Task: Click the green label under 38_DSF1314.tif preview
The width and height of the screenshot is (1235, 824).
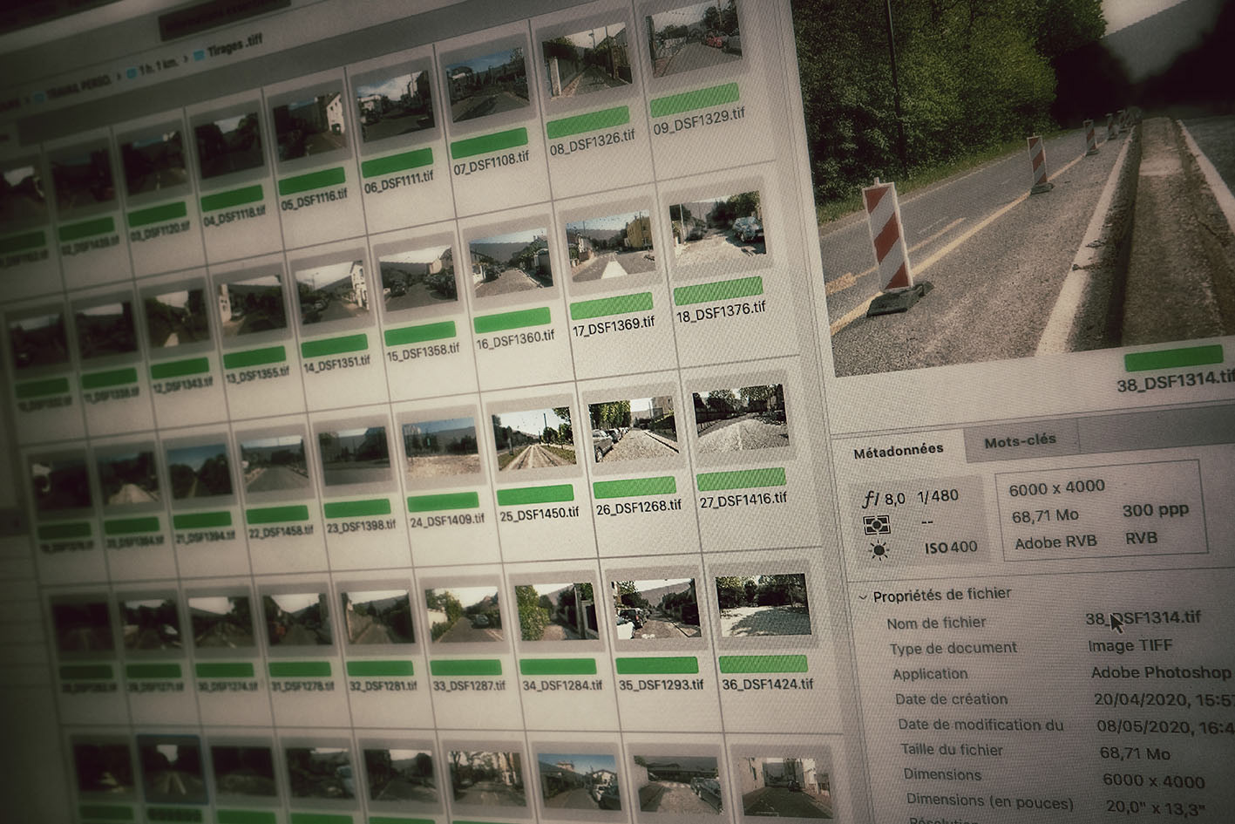Action: pyautogui.click(x=1174, y=358)
